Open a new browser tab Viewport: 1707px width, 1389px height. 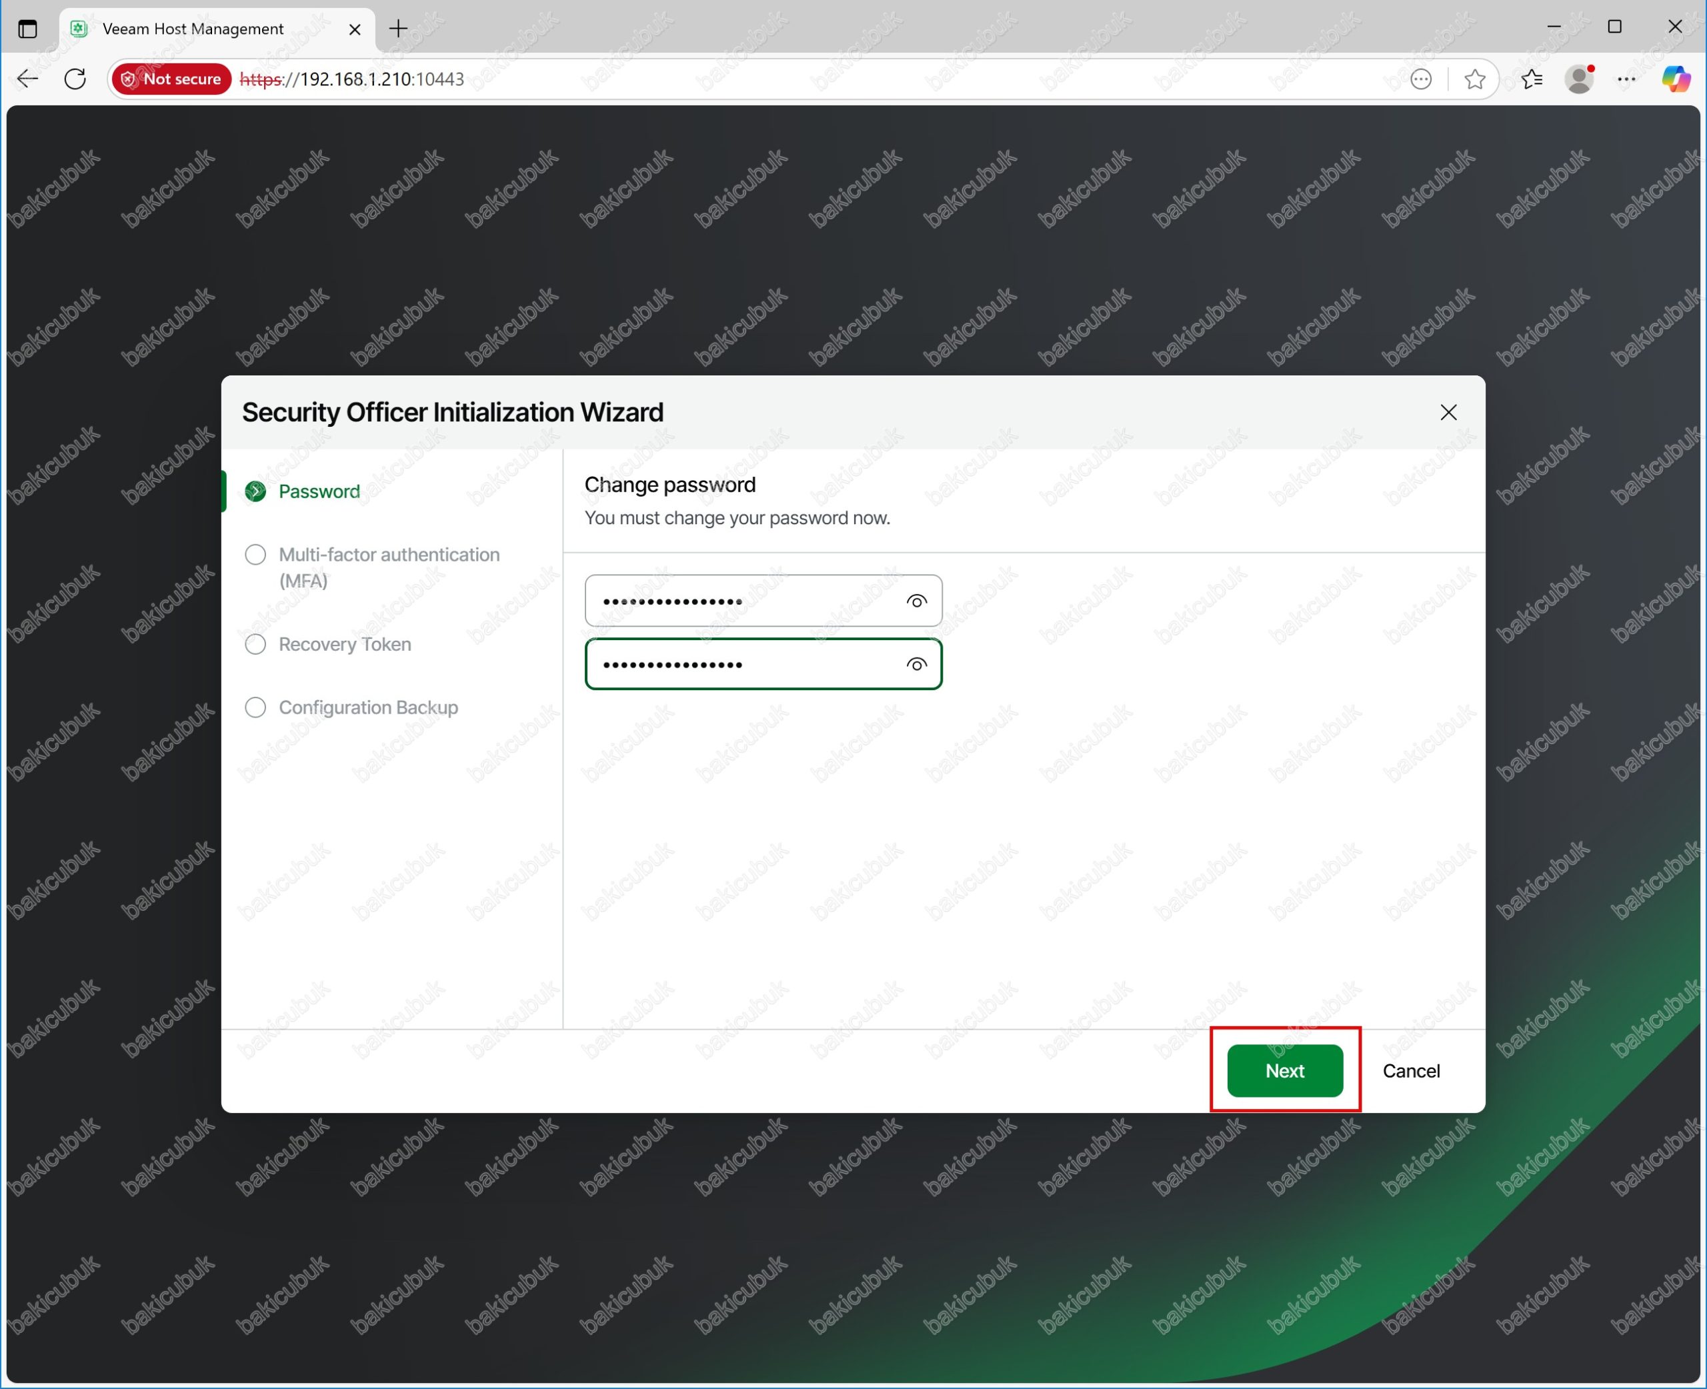coord(398,29)
